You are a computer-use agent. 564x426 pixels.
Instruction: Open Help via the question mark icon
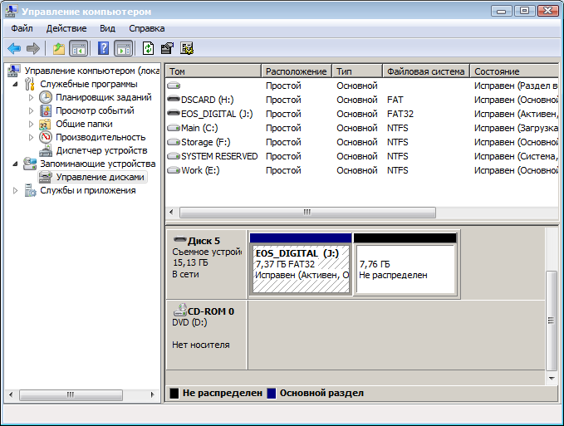tap(104, 49)
